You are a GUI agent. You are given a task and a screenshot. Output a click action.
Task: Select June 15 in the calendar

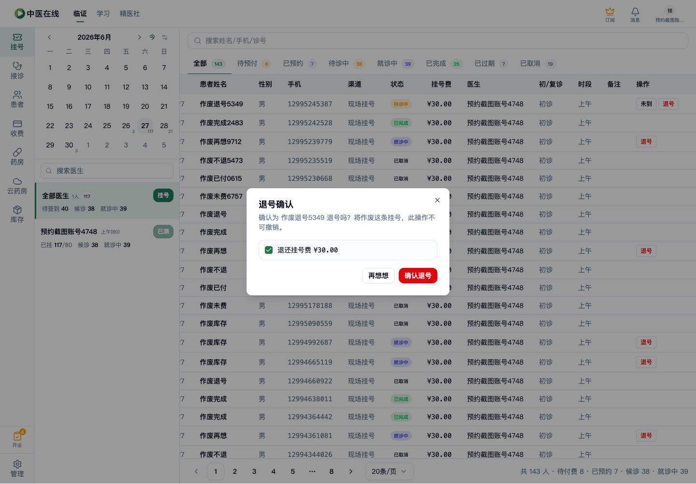tap(50, 106)
